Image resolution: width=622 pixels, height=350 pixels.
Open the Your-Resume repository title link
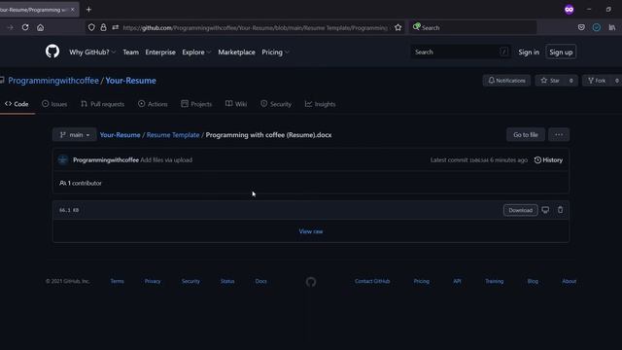(x=130, y=81)
